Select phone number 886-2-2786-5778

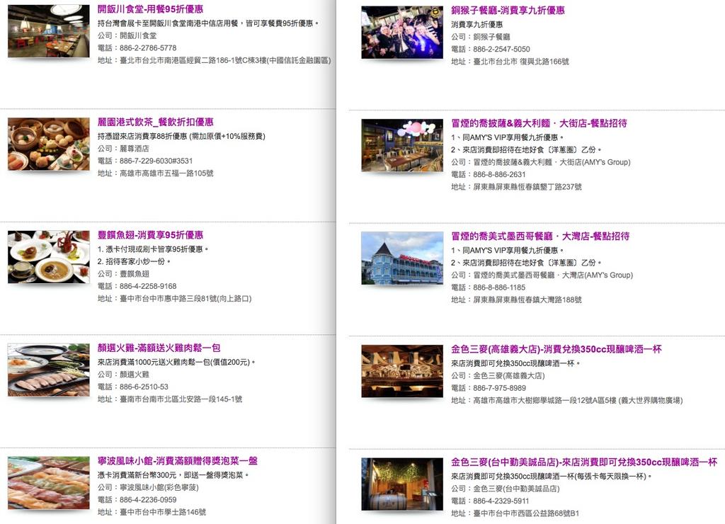[148, 47]
